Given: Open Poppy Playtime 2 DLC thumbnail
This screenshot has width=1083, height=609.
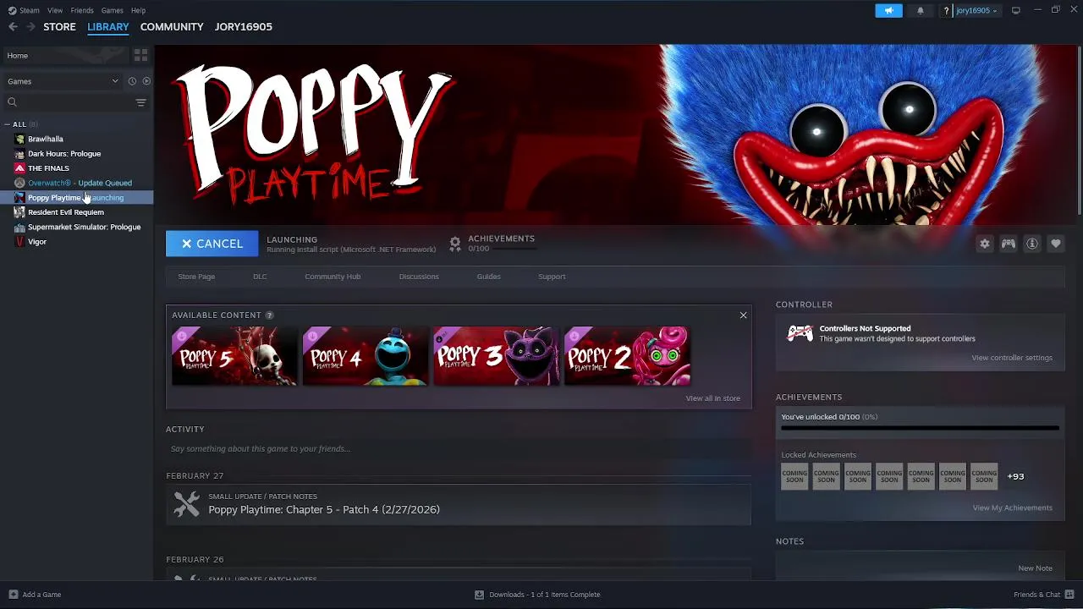Looking at the screenshot, I should 627,357.
